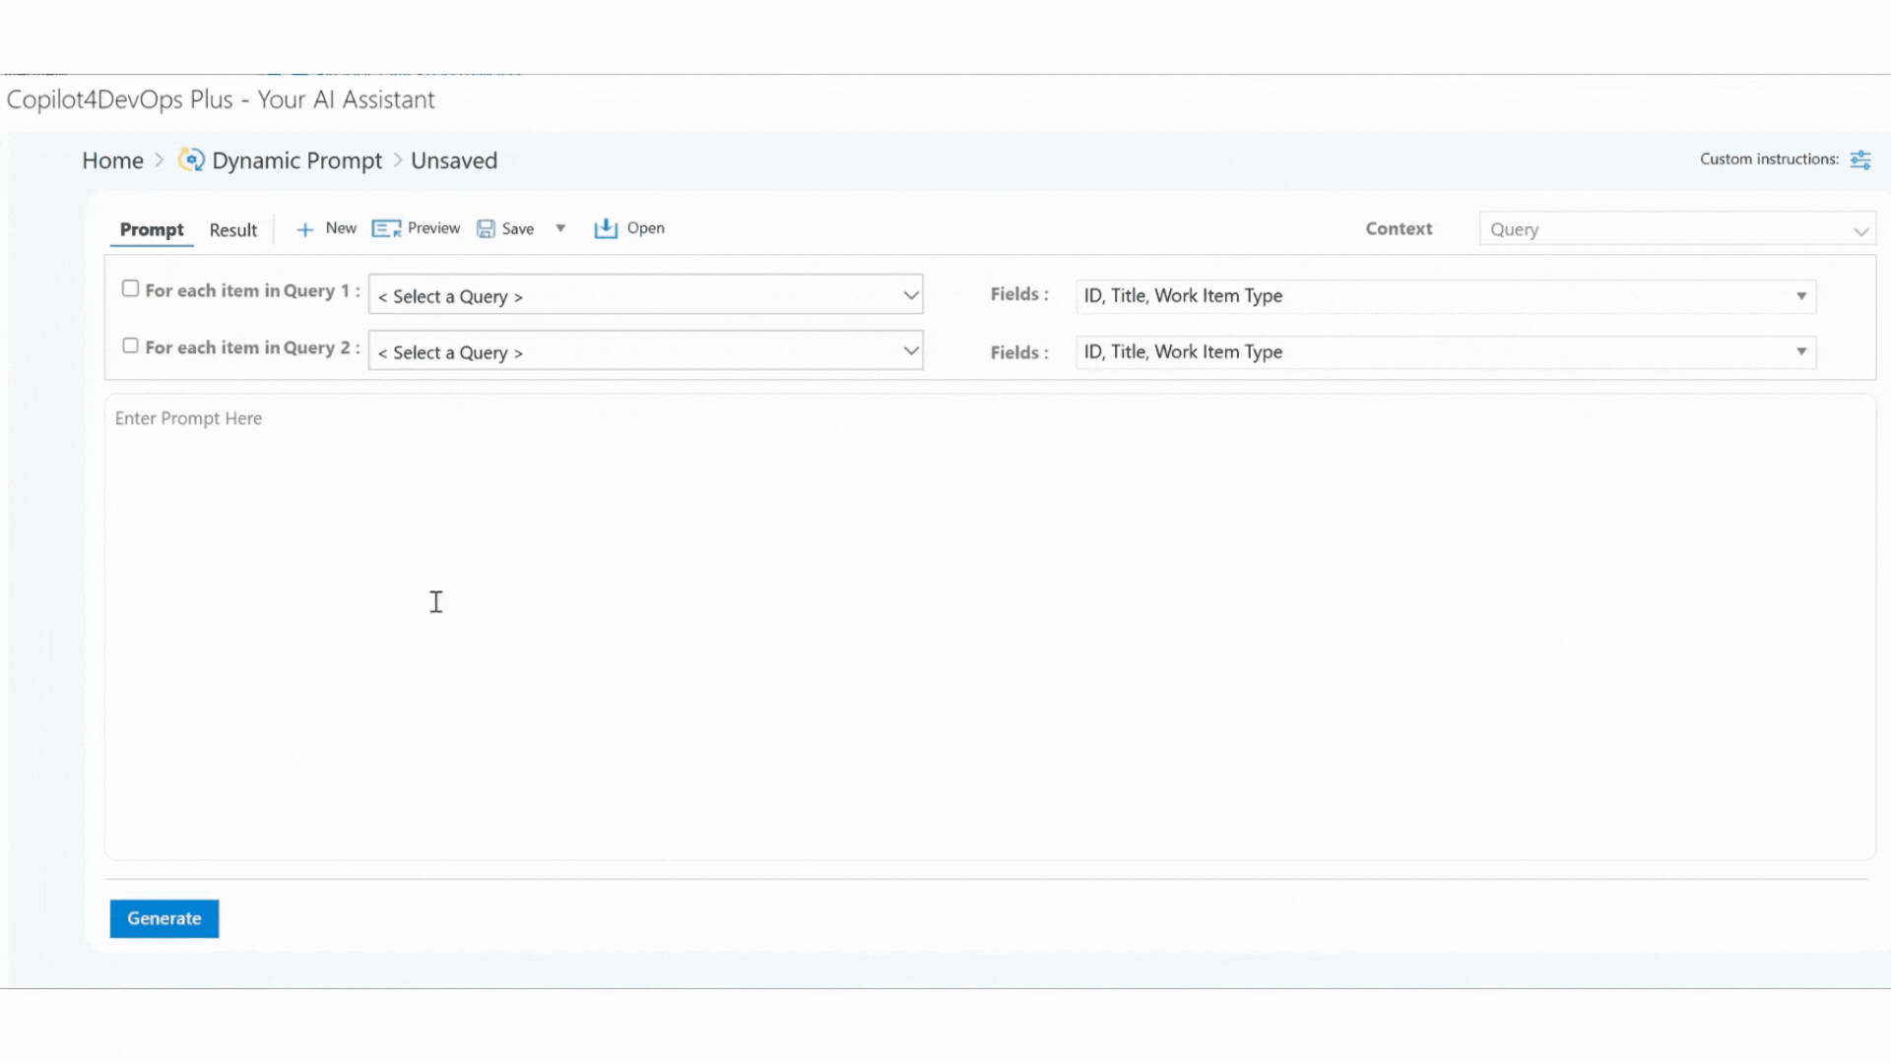Expand Fields dropdown for Query 2
The width and height of the screenshot is (1891, 1063).
[x=1800, y=351]
